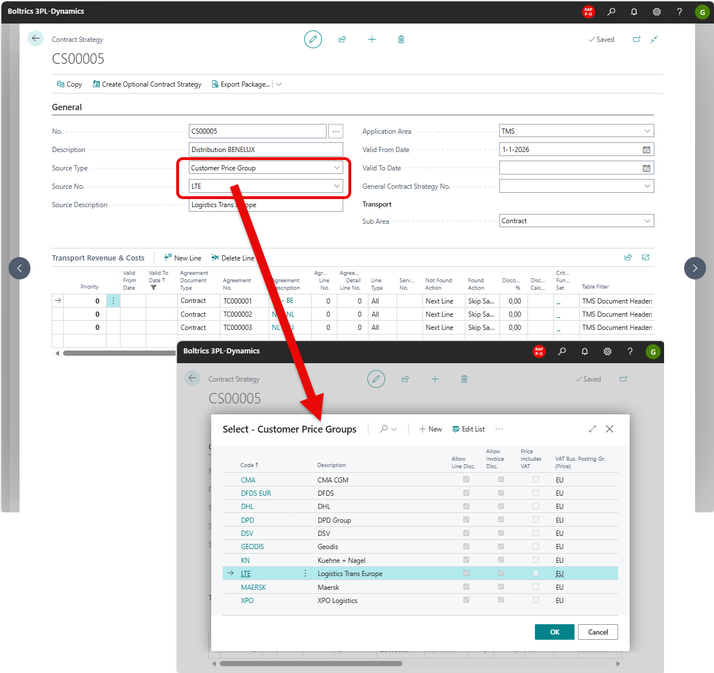Click the pencil edit icon on Contract Strategy

pyautogui.click(x=313, y=40)
